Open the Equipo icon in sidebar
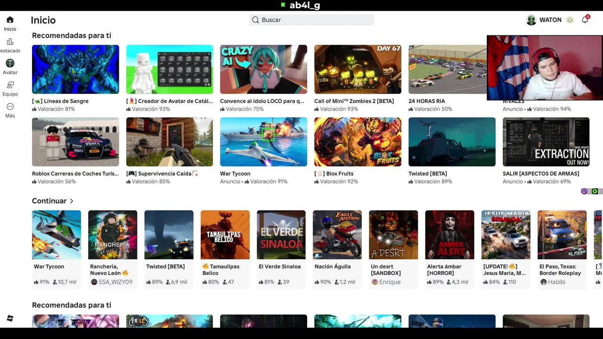This screenshot has height=339, width=603. pyautogui.click(x=10, y=85)
